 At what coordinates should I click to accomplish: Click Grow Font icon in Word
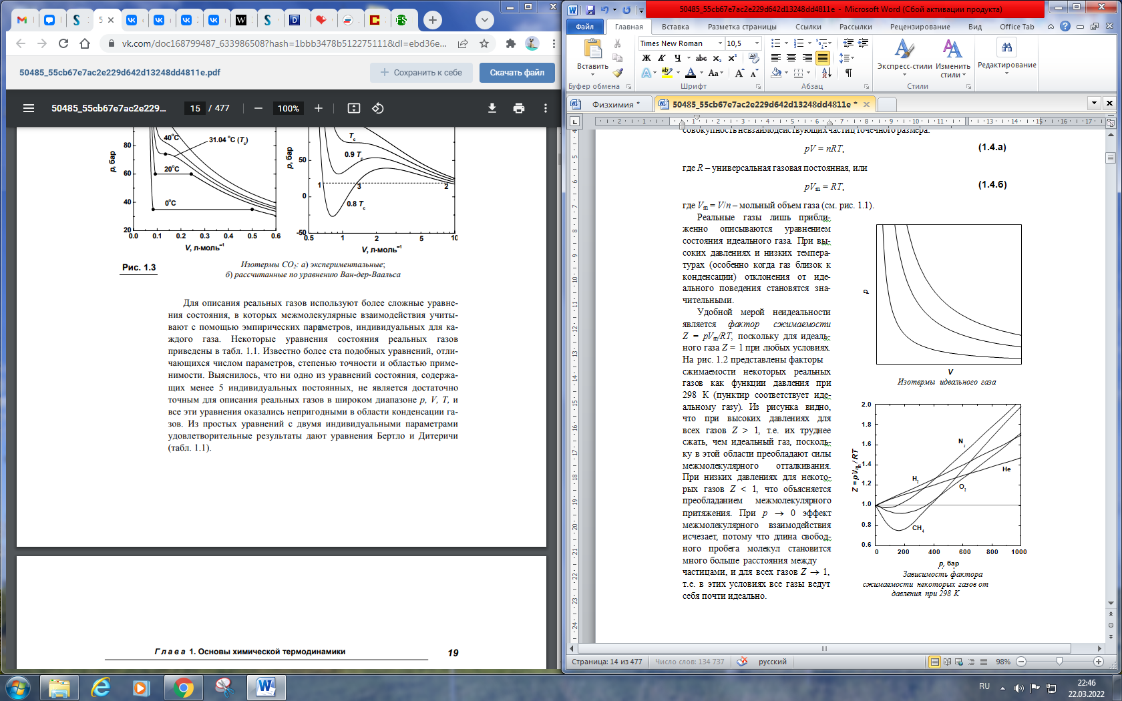739,73
